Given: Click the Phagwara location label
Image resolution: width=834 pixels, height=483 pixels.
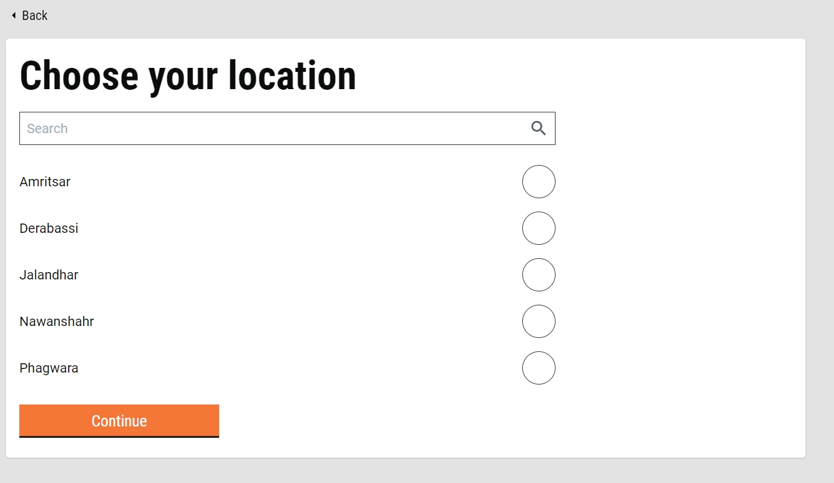Looking at the screenshot, I should [x=49, y=368].
